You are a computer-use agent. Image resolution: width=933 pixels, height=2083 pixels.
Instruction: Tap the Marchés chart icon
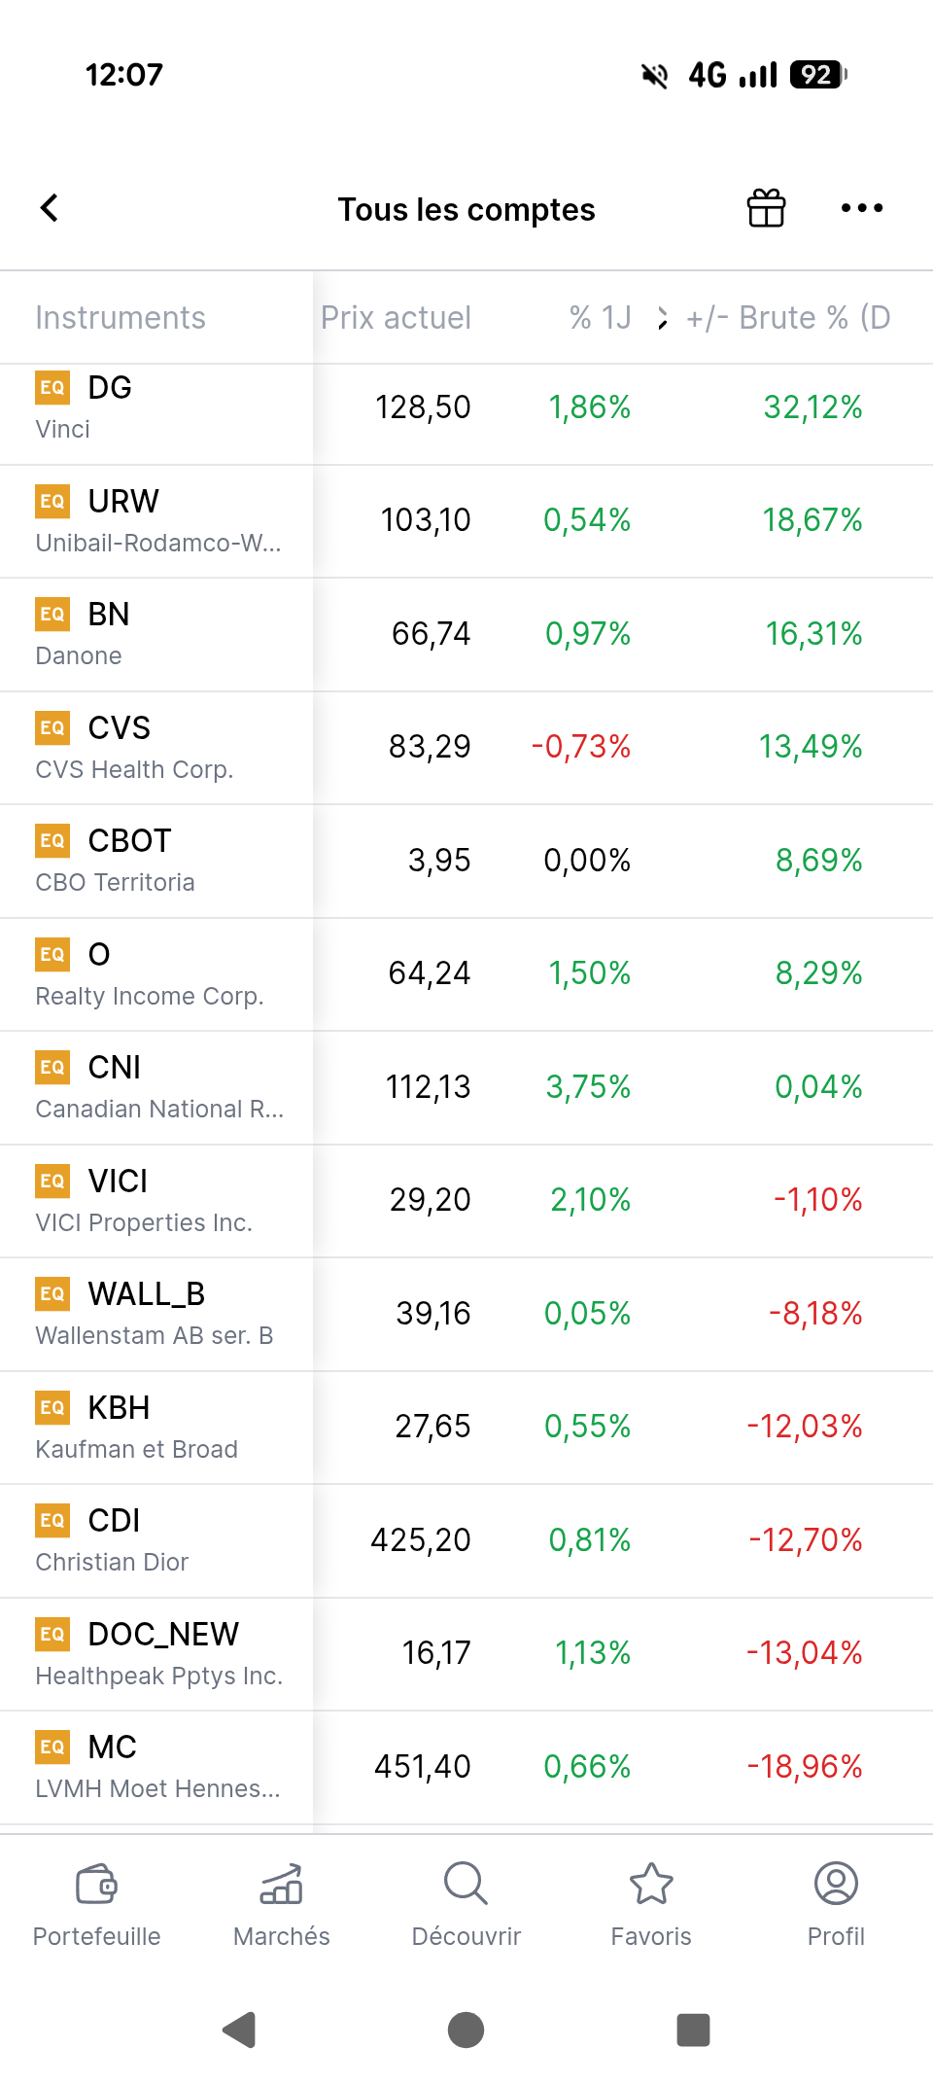tap(282, 1884)
